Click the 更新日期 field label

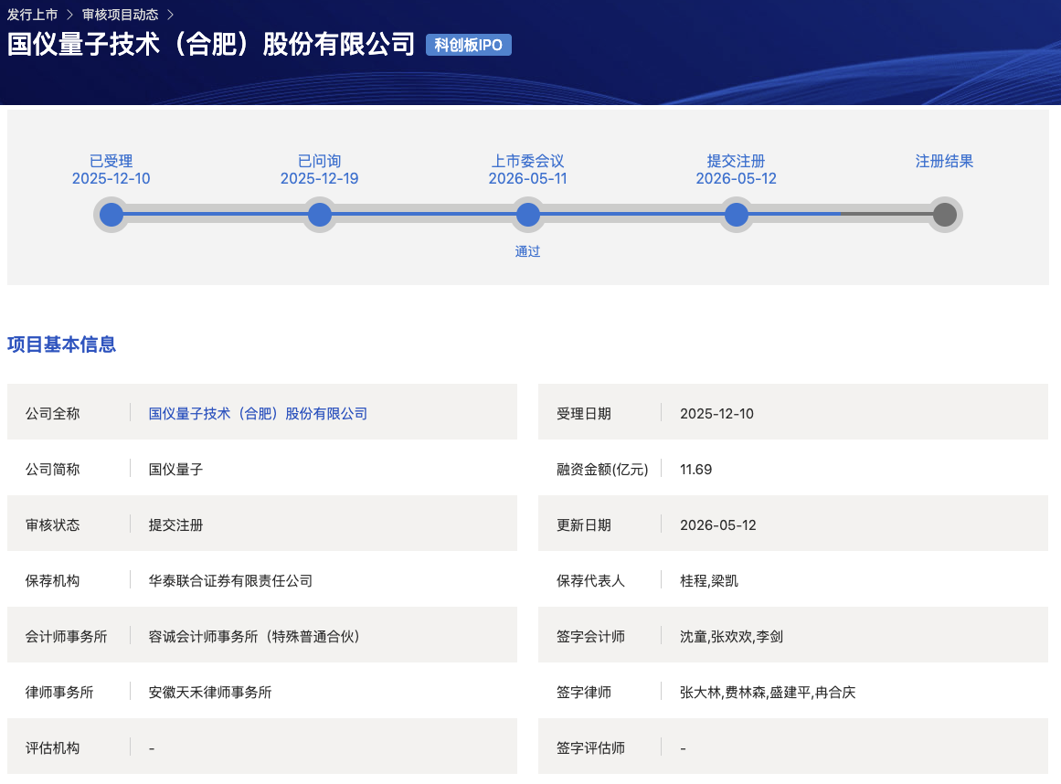584,524
